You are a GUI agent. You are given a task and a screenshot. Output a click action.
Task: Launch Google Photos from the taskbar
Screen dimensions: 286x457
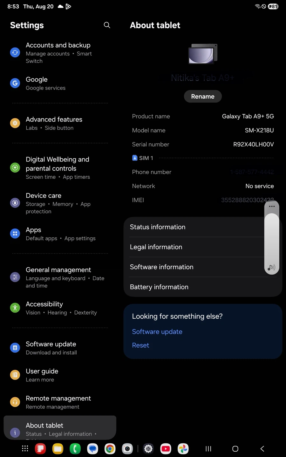pos(183,449)
